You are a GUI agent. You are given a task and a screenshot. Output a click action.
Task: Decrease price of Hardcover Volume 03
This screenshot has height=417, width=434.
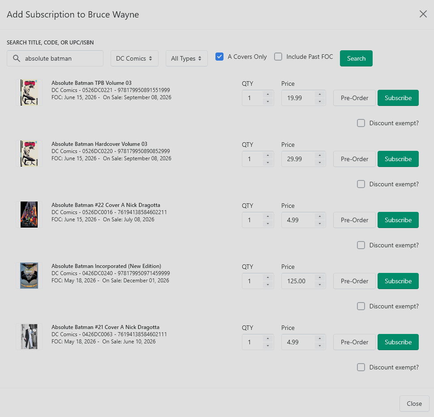tap(320, 162)
